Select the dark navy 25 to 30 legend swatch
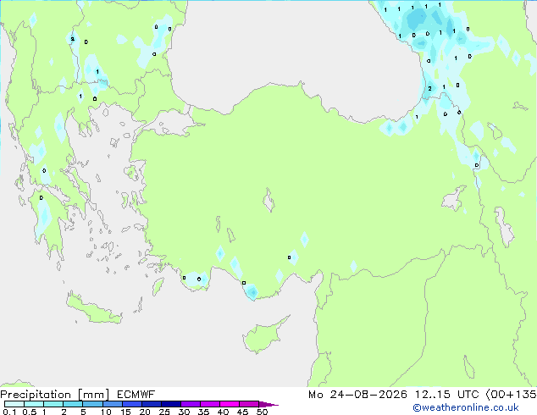 (x=171, y=404)
